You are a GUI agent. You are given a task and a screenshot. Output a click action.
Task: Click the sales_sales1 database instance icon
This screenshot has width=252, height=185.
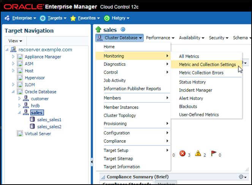coord(32,119)
